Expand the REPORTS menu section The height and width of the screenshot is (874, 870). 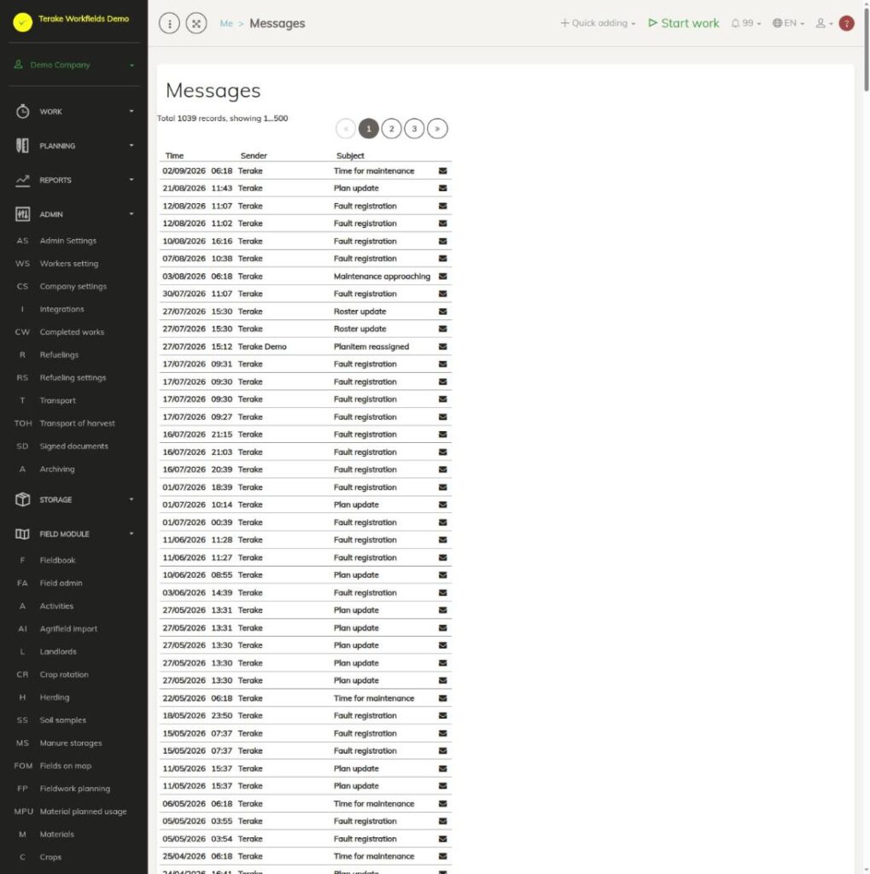point(74,180)
